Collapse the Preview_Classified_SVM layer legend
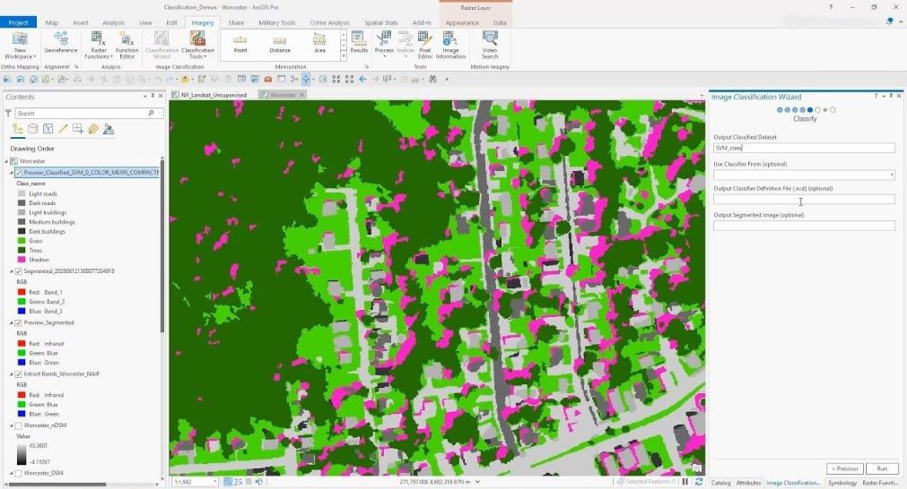 coord(12,173)
